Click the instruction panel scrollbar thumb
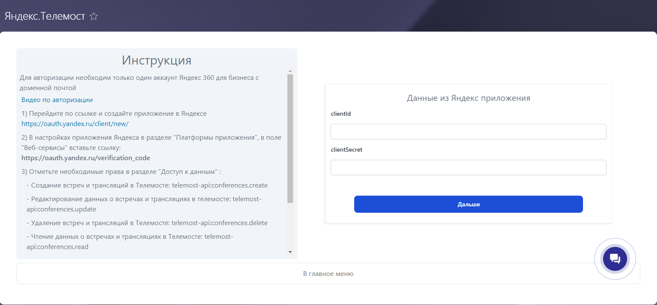The image size is (657, 305). click(290, 138)
